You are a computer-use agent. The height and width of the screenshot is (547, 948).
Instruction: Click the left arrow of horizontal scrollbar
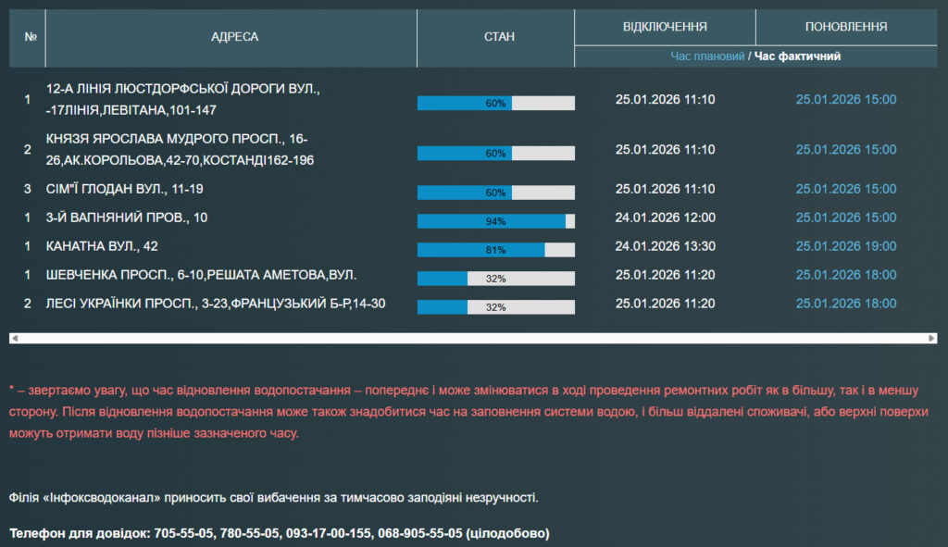tap(15, 338)
